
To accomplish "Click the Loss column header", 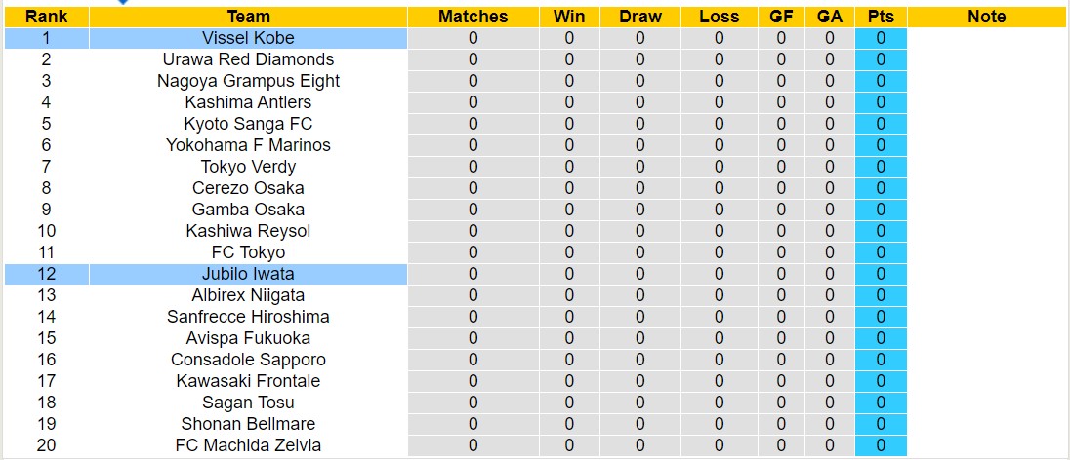I will 720,17.
